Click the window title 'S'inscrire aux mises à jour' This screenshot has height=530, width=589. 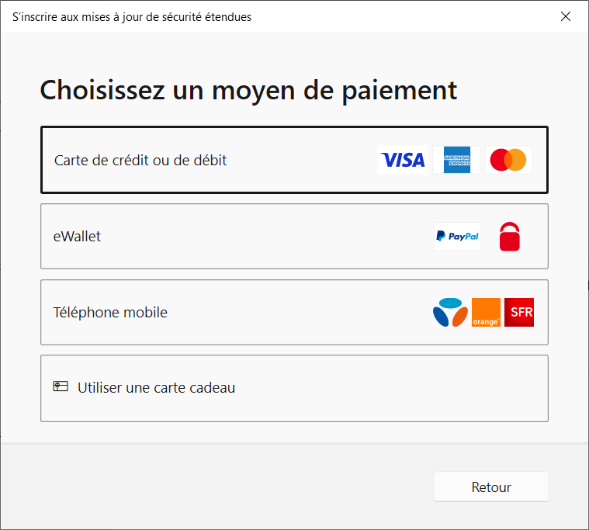[132, 16]
